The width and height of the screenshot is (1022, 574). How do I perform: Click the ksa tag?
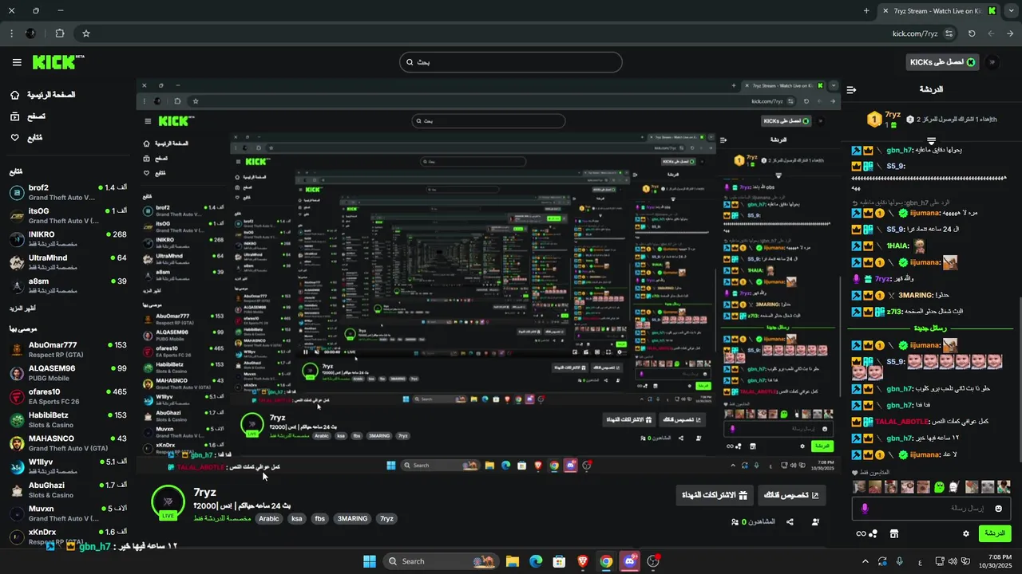[x=297, y=518]
